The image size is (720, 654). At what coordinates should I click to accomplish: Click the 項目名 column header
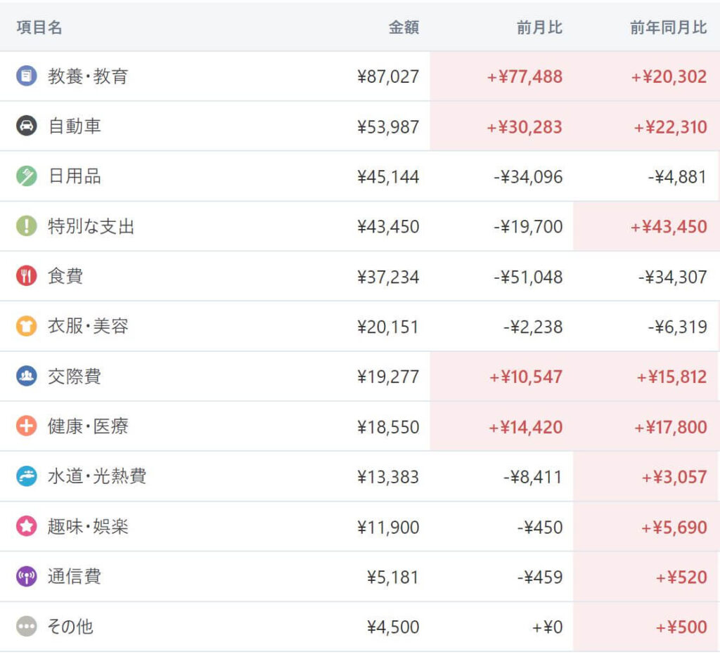pyautogui.click(x=39, y=27)
